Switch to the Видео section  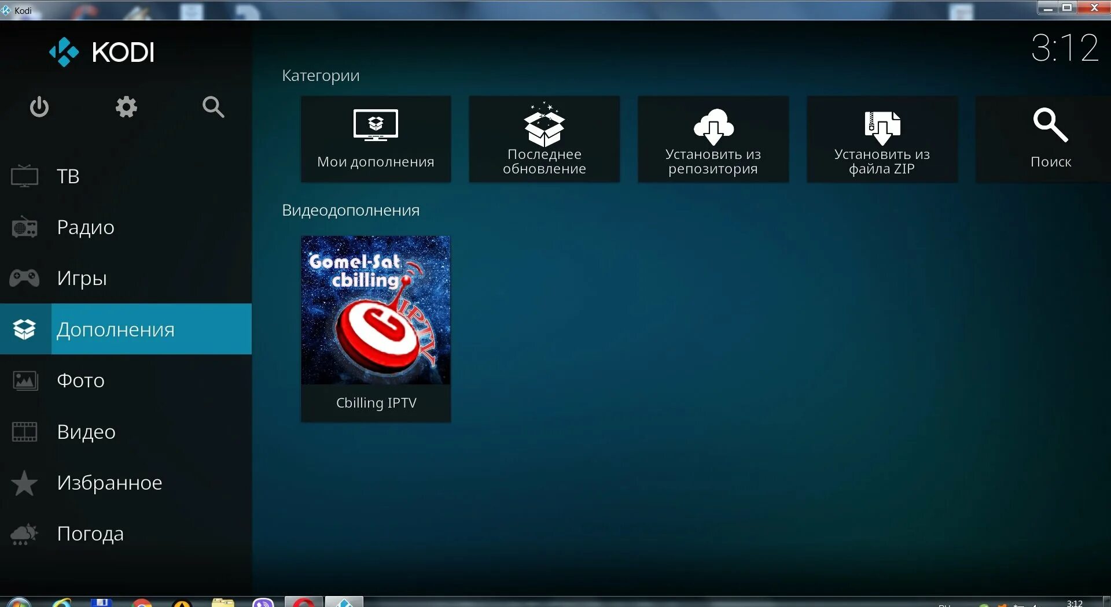point(126,432)
